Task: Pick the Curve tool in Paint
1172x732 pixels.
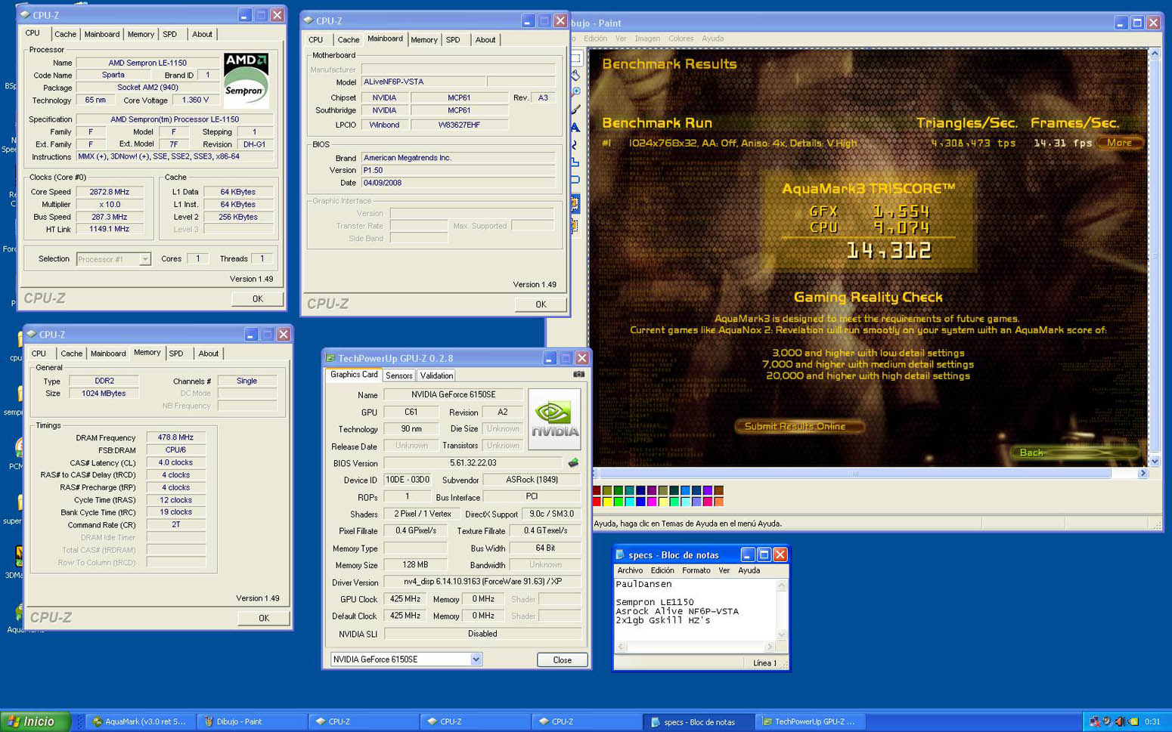Action: click(575, 144)
